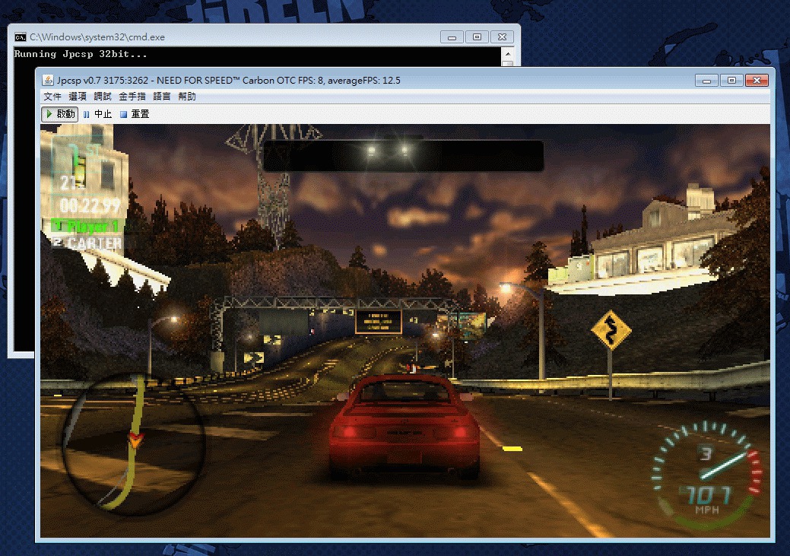790x556 pixels.
Task: Focus the cmd.exe window via its title
Action: (x=97, y=37)
